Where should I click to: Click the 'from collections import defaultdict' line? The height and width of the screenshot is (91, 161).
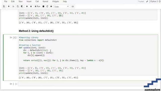38,40
